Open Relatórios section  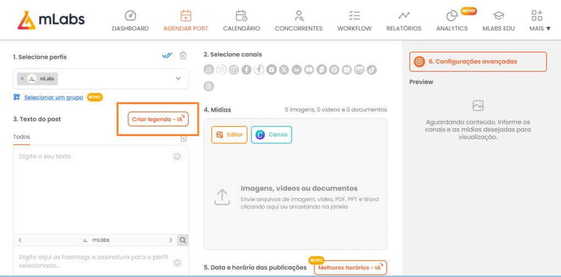click(404, 21)
